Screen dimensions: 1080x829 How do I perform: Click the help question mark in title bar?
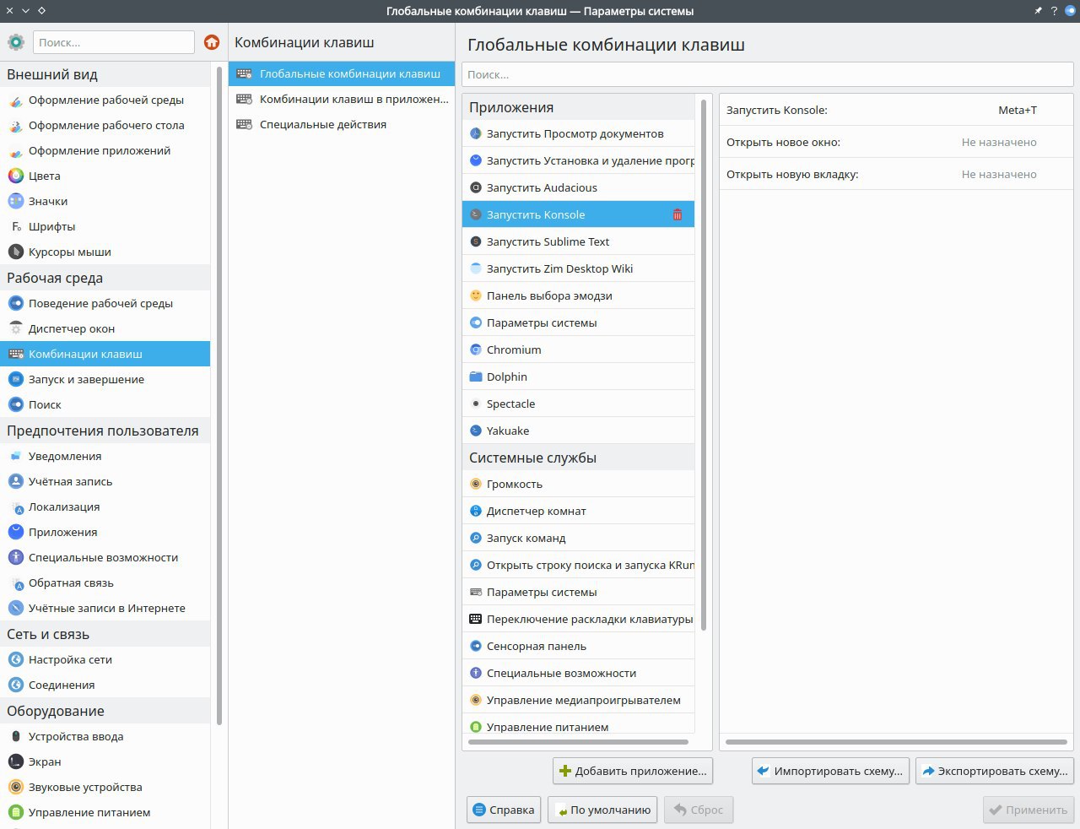point(1054,11)
